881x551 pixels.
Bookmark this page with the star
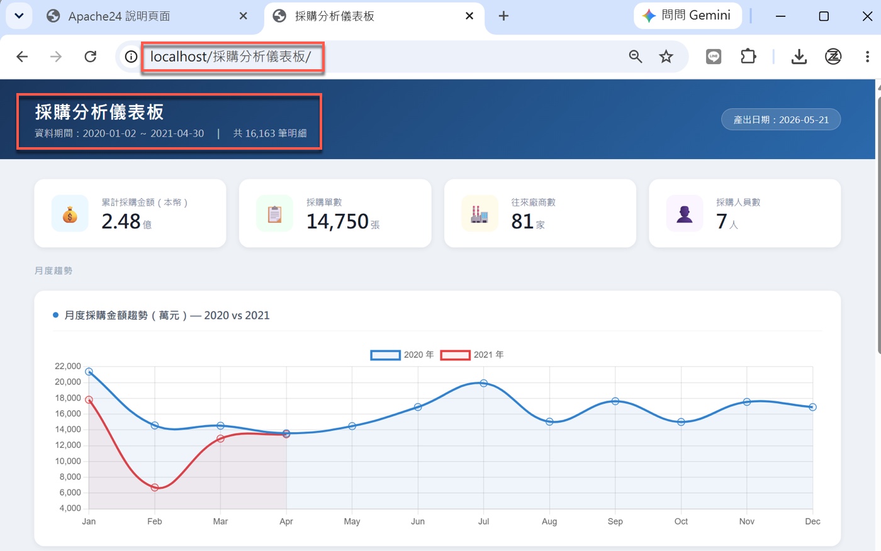point(666,57)
